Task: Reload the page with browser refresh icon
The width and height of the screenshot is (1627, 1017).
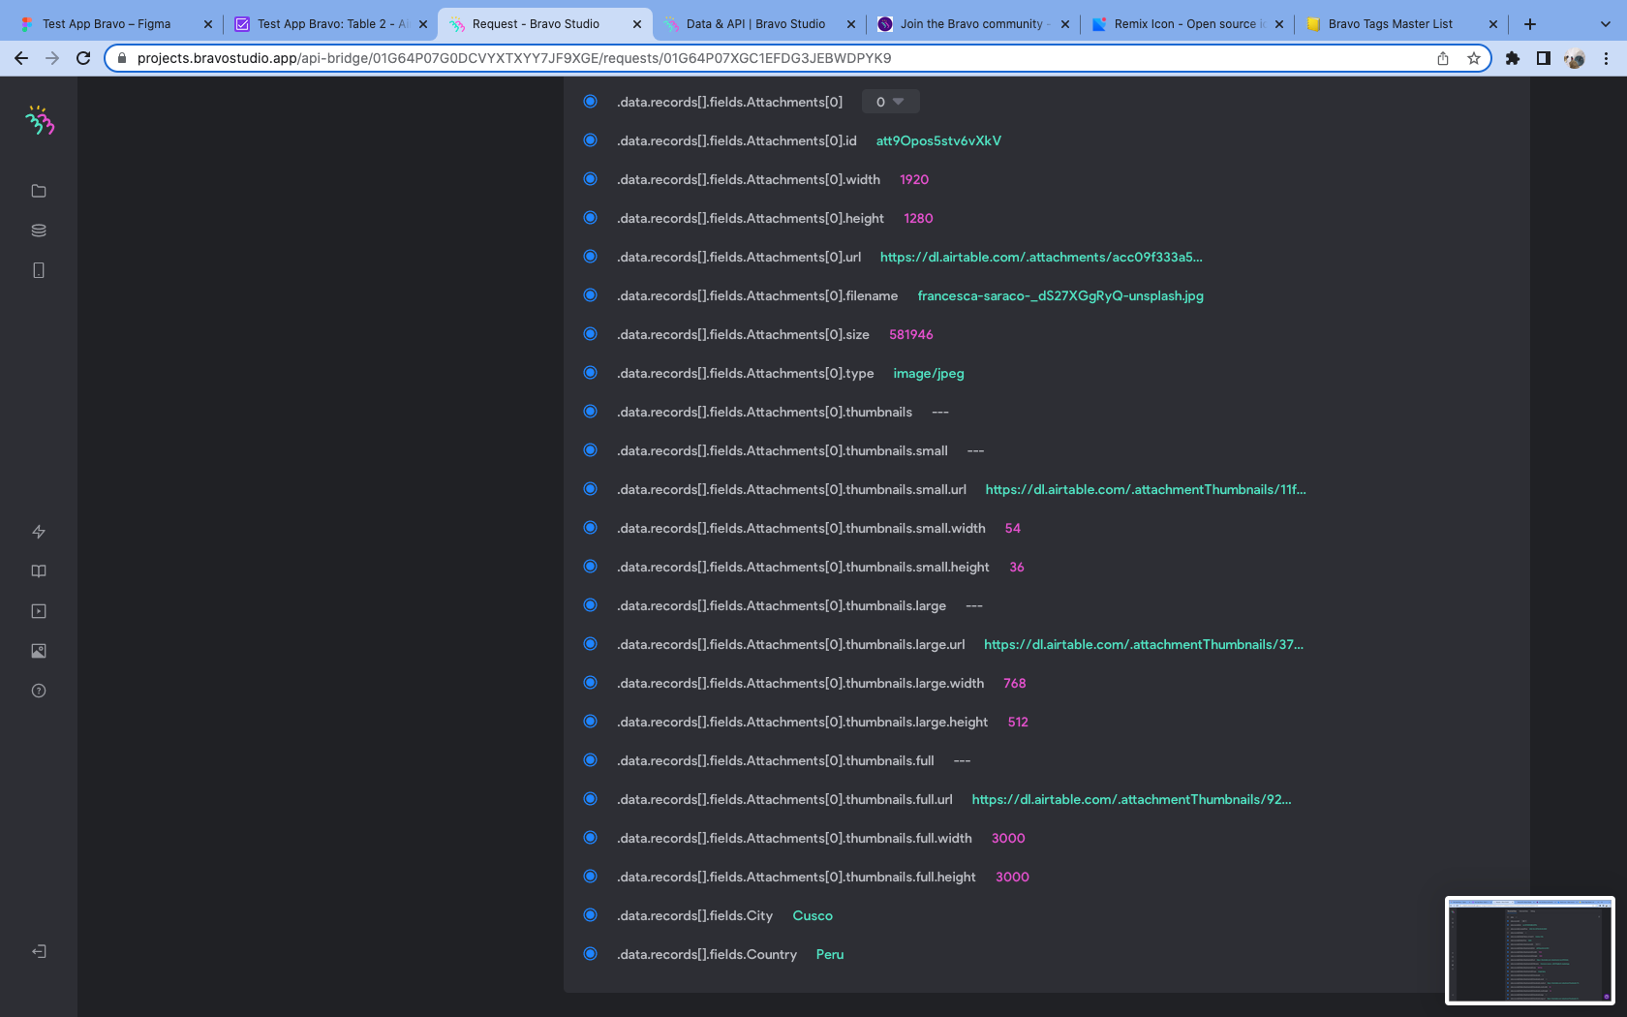Action: pyautogui.click(x=83, y=58)
